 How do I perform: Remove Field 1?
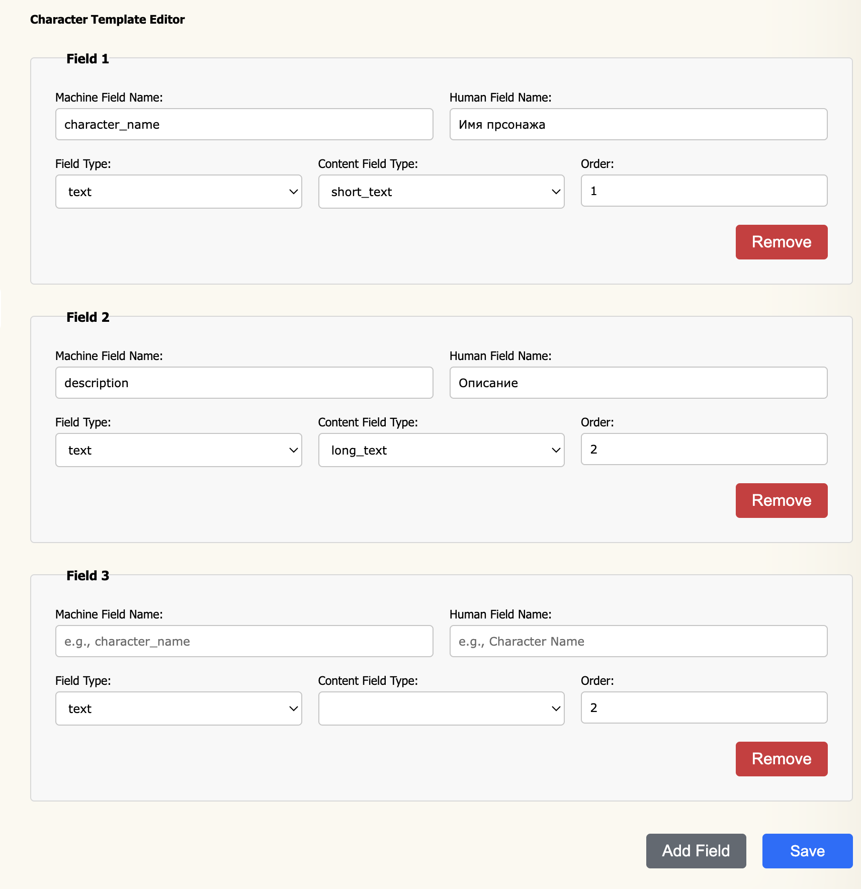(782, 242)
